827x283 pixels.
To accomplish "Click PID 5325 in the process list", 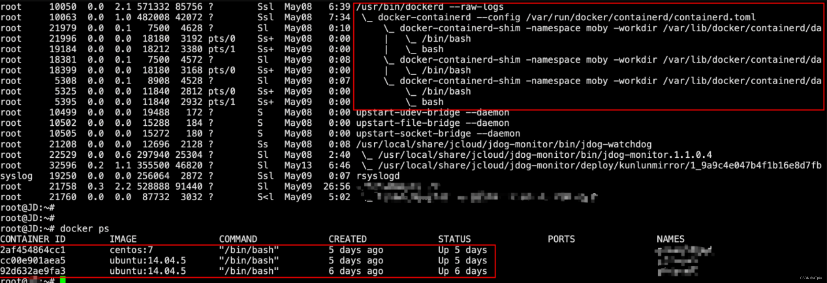I will [66, 91].
